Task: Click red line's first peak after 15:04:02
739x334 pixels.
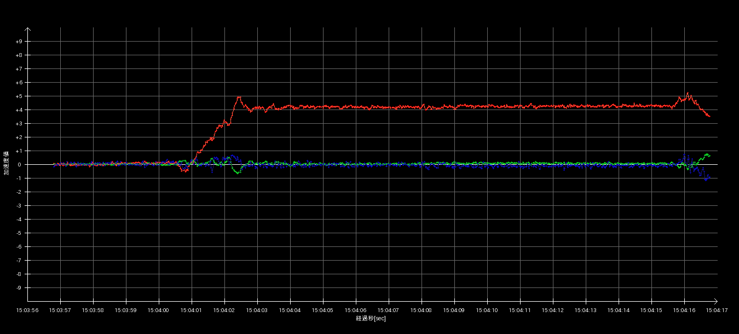Action: pyautogui.click(x=239, y=97)
